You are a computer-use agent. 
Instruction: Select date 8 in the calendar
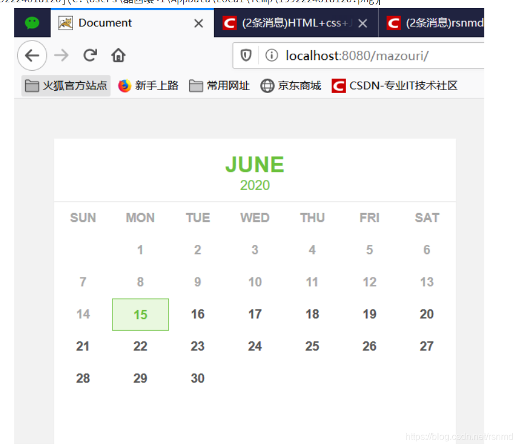tap(140, 282)
